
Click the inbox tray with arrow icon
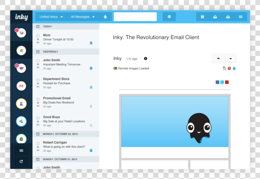pos(215,17)
